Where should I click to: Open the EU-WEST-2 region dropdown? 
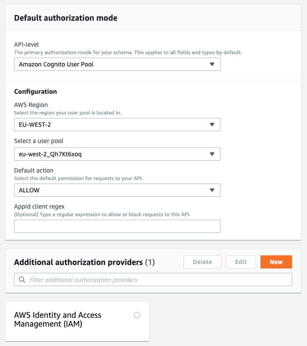(x=117, y=125)
